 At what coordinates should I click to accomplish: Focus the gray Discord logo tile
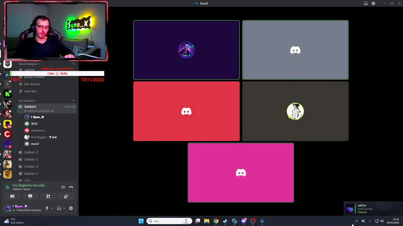pos(295,50)
